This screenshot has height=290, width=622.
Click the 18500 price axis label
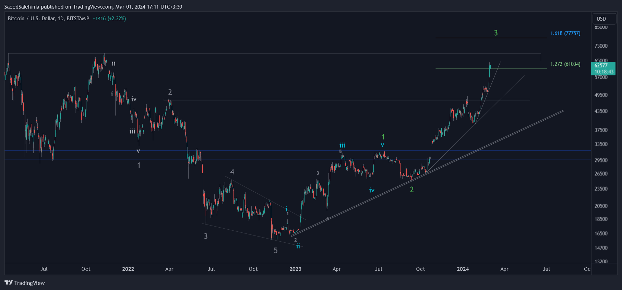(x=601, y=219)
